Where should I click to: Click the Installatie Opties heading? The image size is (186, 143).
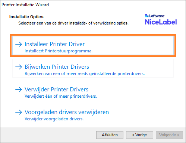[26, 17]
